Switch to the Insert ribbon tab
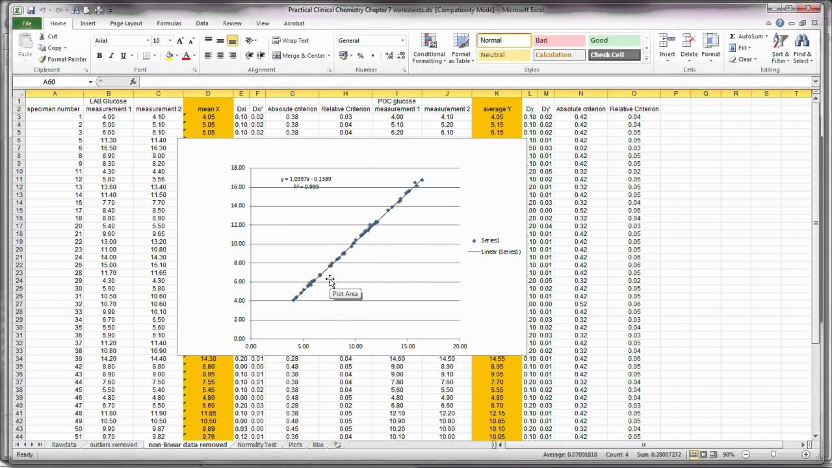 [x=88, y=23]
